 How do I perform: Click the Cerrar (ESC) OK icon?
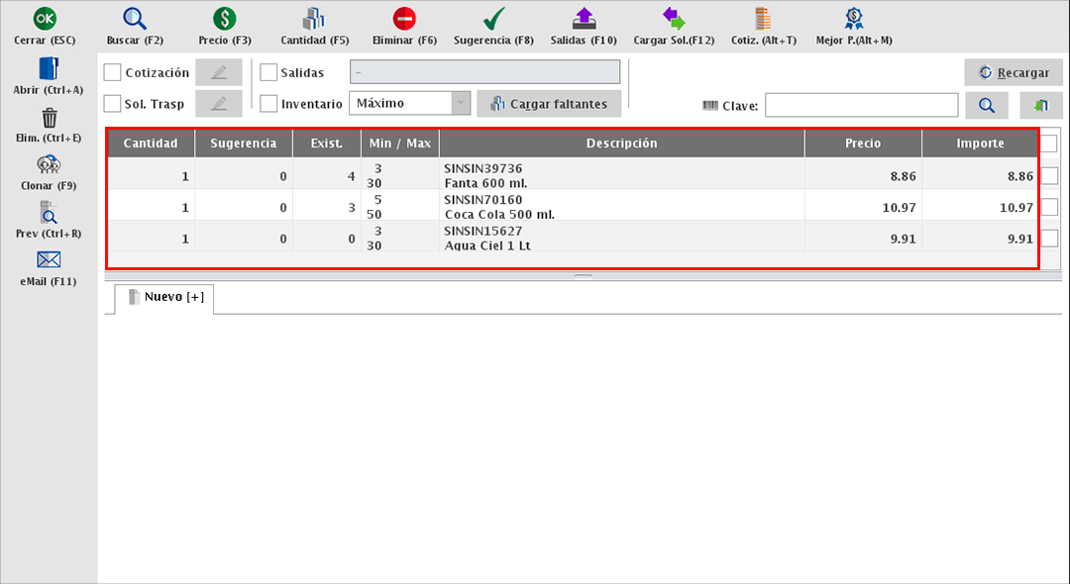(45, 19)
